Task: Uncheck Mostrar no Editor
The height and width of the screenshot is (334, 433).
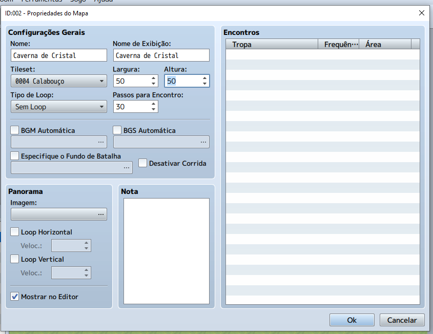Action: 15,297
